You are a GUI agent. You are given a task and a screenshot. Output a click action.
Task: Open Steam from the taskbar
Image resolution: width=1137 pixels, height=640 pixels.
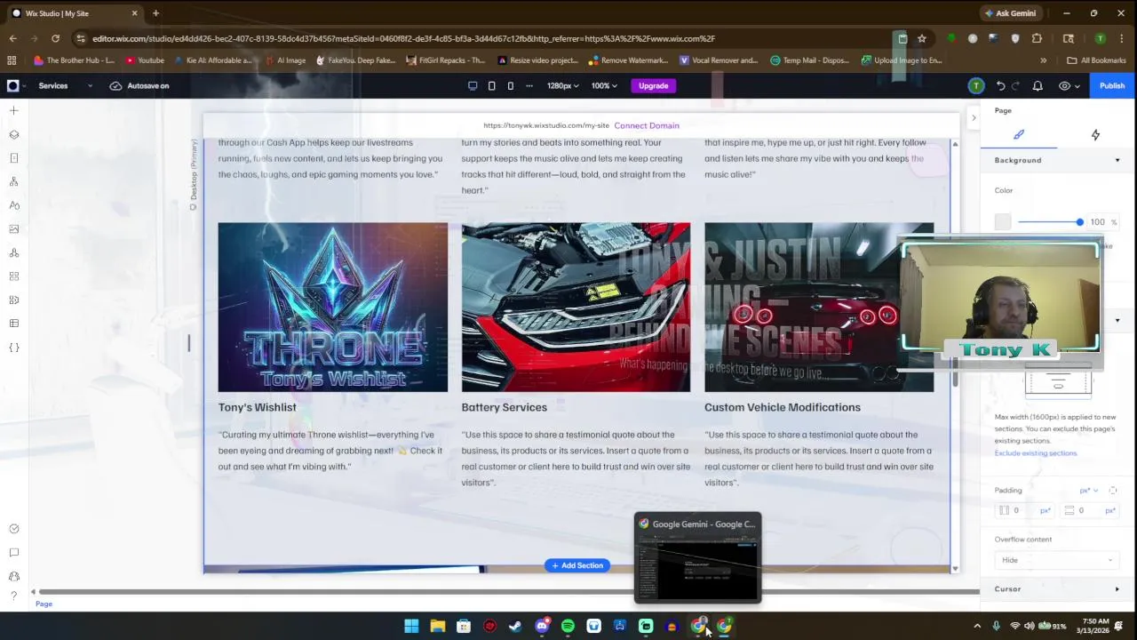click(x=515, y=626)
